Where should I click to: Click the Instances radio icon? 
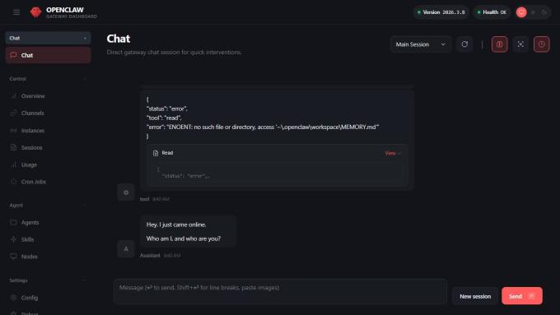[x=13, y=131]
